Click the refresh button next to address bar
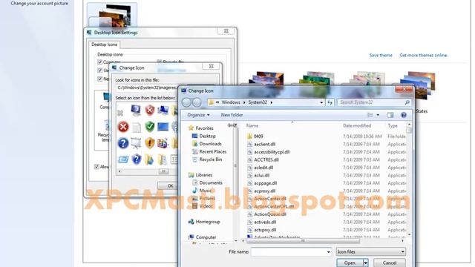The image size is (475, 267). [330, 102]
